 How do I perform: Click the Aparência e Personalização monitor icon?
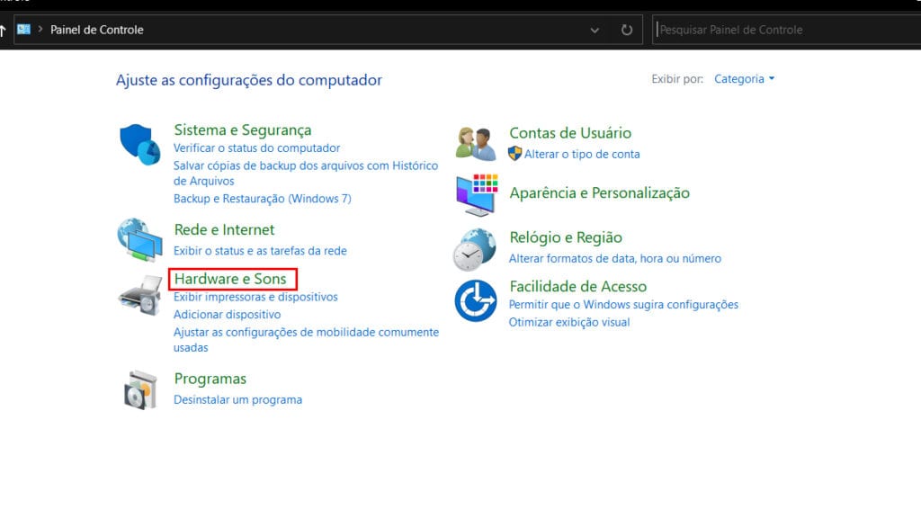477,195
